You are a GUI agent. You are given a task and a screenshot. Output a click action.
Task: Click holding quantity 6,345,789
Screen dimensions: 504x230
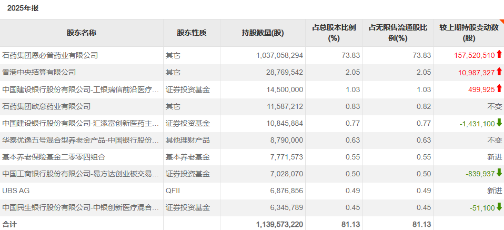pyautogui.click(x=286, y=208)
